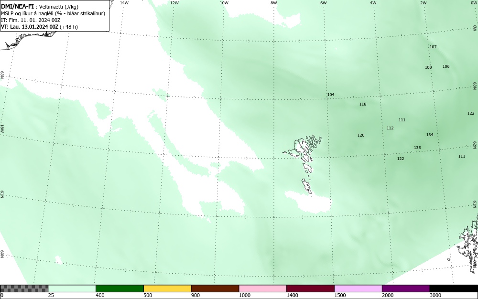This screenshot has width=478, height=299.
Task: Click the 'IT: Fim. 11. 01. 2024 00Z' line
Action: [31, 20]
